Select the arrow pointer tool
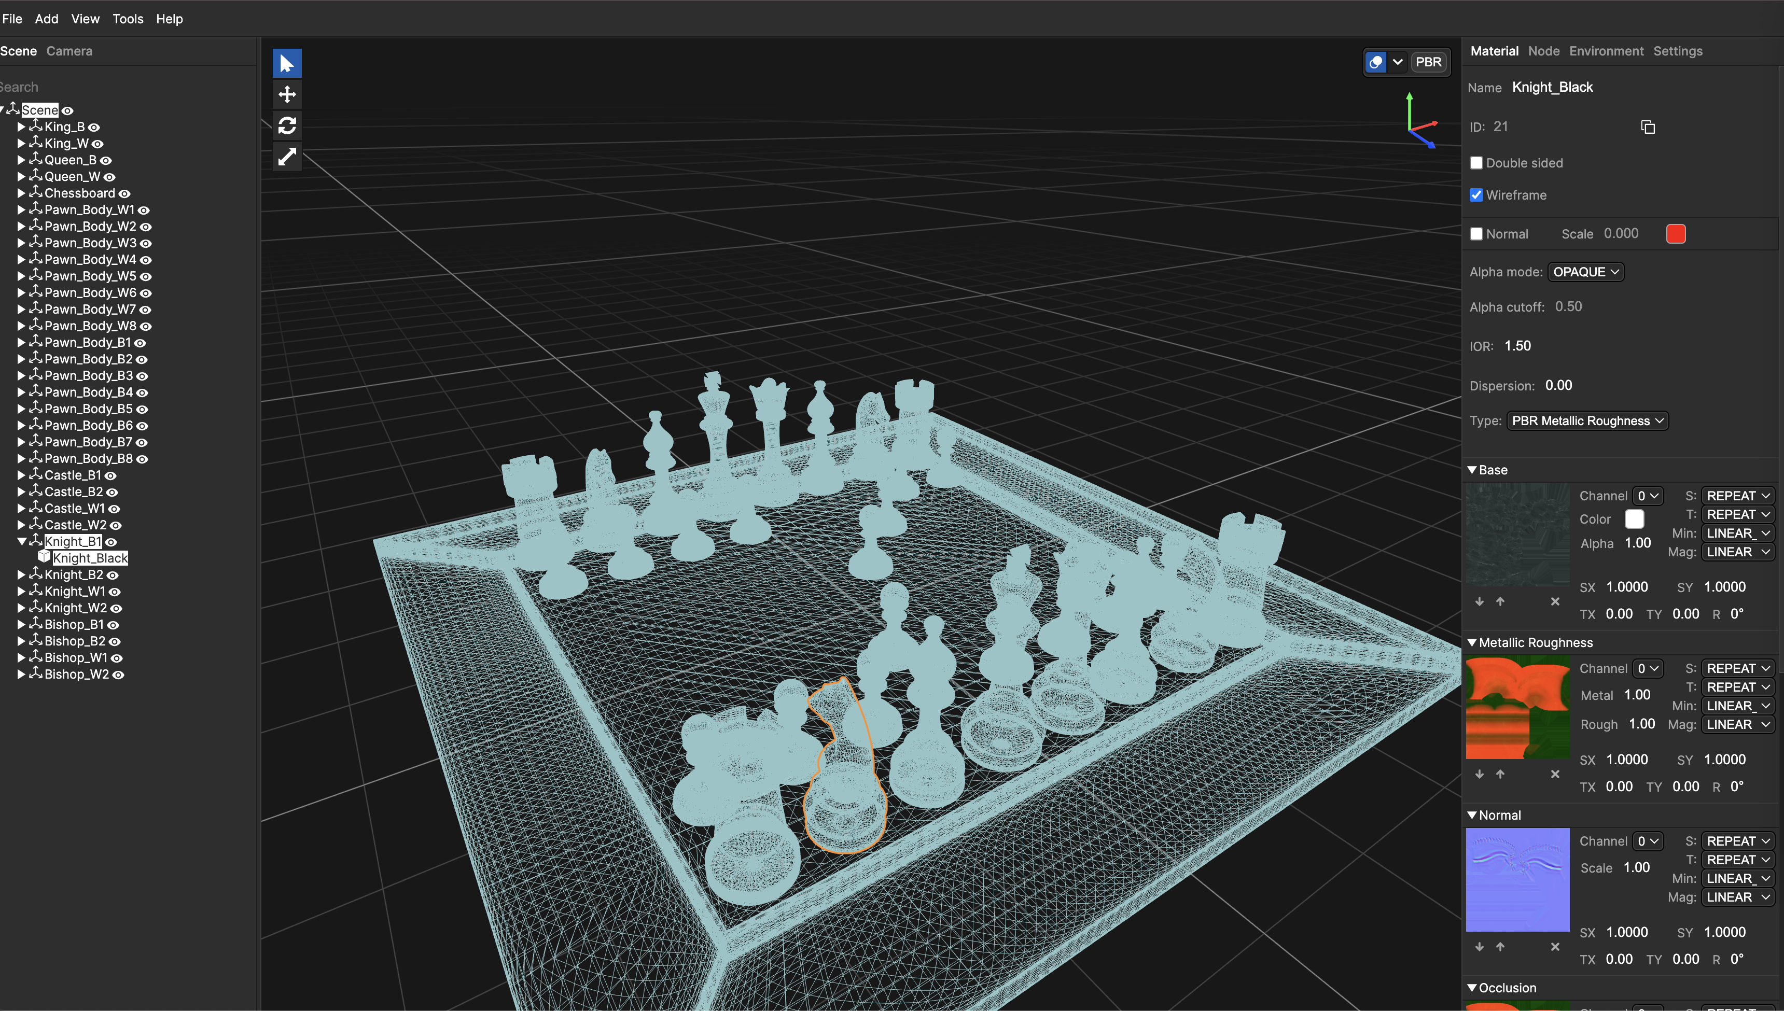Image resolution: width=1784 pixels, height=1011 pixels. [287, 63]
